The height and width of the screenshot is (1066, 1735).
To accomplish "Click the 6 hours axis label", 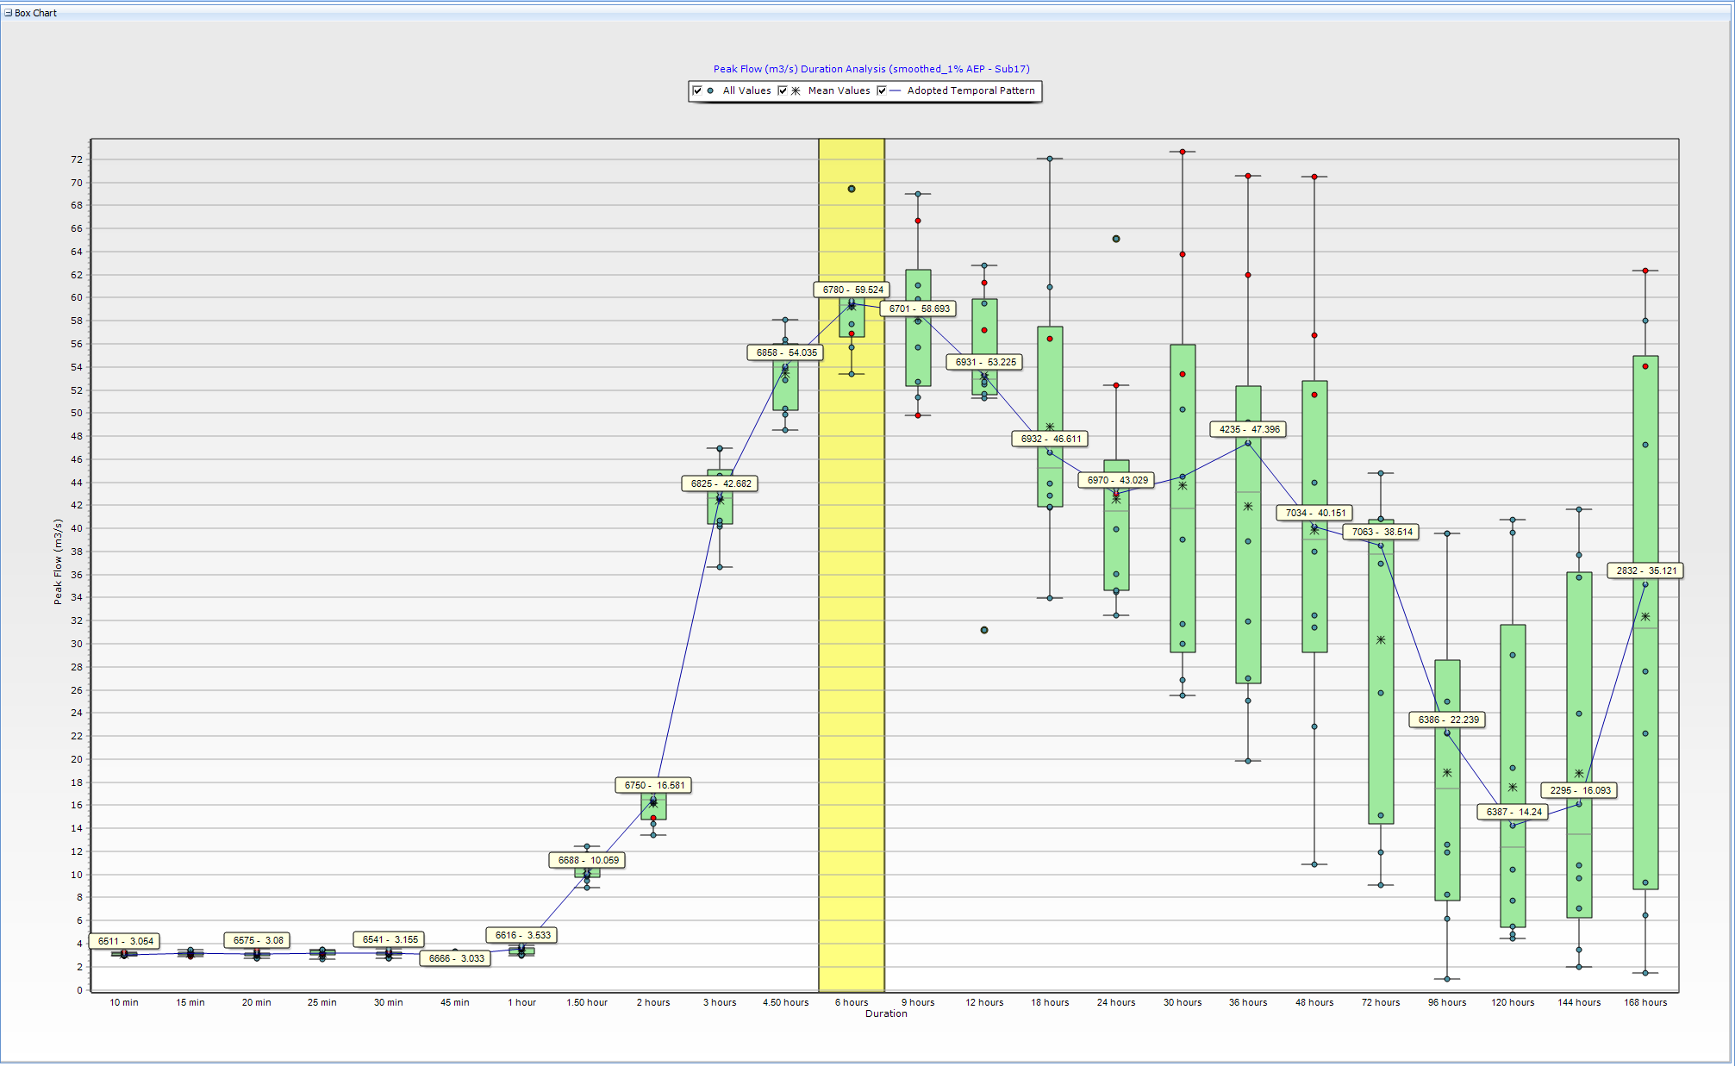I will 852,1002.
